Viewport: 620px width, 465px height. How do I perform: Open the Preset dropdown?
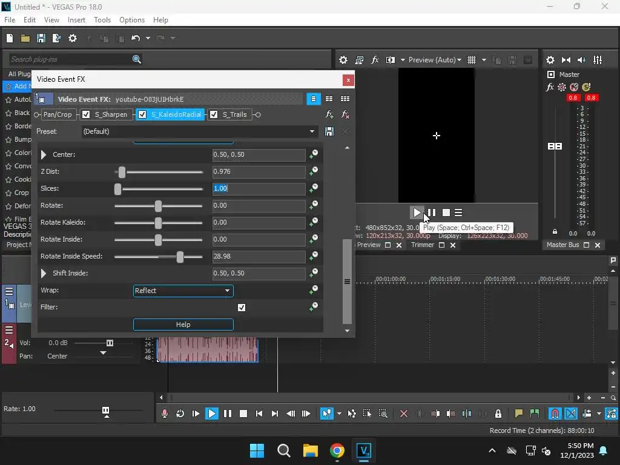coord(200,131)
